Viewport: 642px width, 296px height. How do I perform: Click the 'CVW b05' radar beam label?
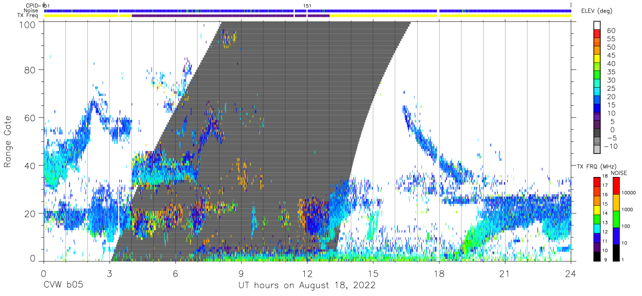(x=62, y=286)
